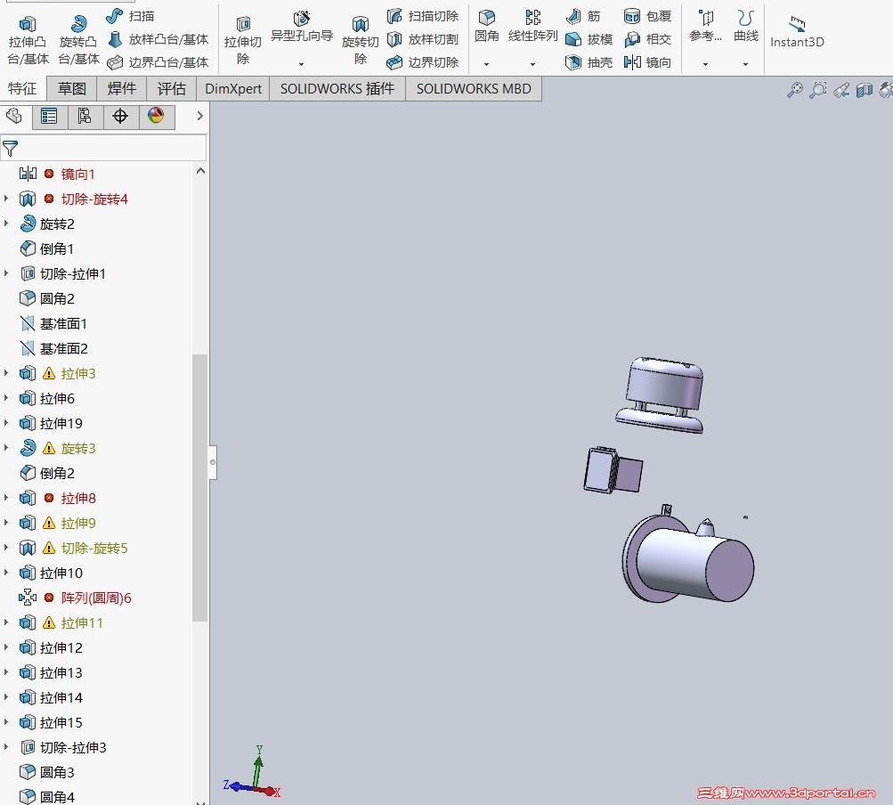Select the 旋转凸台/基体 revolve boss tool

78,40
